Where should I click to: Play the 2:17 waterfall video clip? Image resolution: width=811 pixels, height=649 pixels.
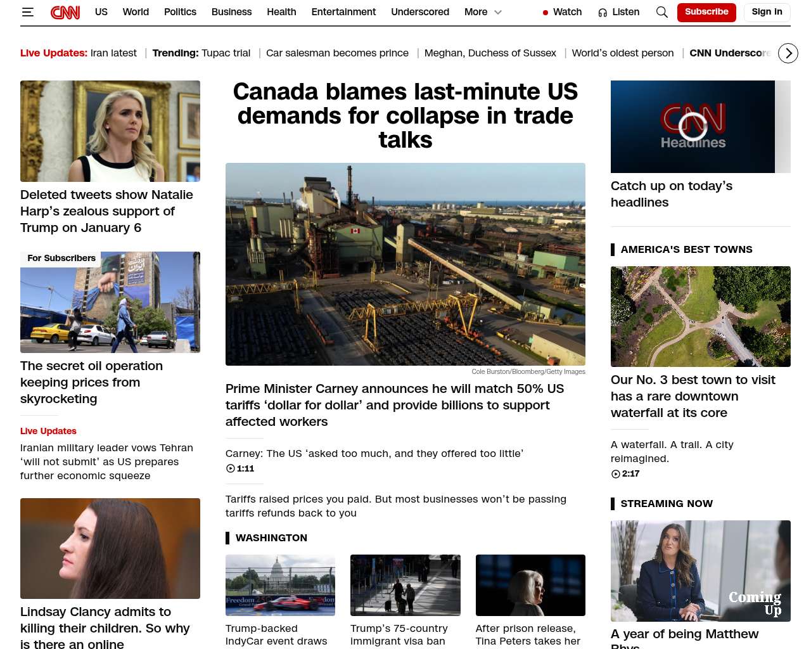point(625,473)
